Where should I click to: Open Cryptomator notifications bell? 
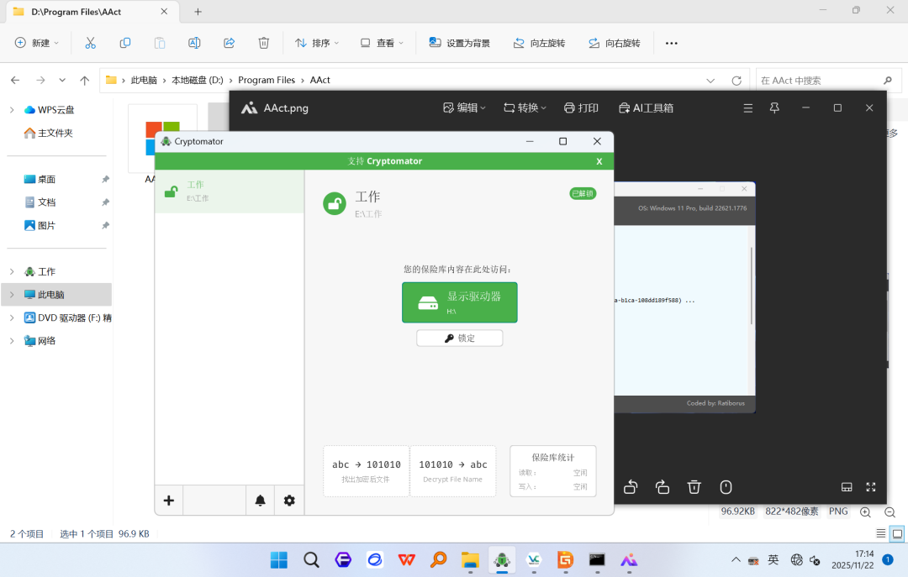click(x=260, y=501)
